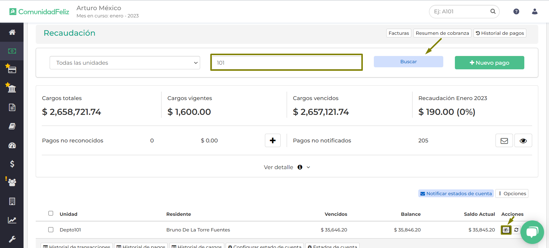Viewport: 549px width, 248px height.
Task: Click the residents group icon in sidebar
Action: (12, 182)
